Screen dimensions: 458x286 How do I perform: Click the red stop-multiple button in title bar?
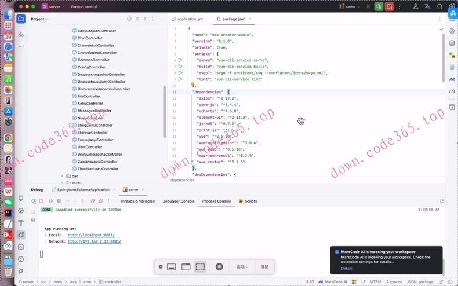(x=390, y=6)
